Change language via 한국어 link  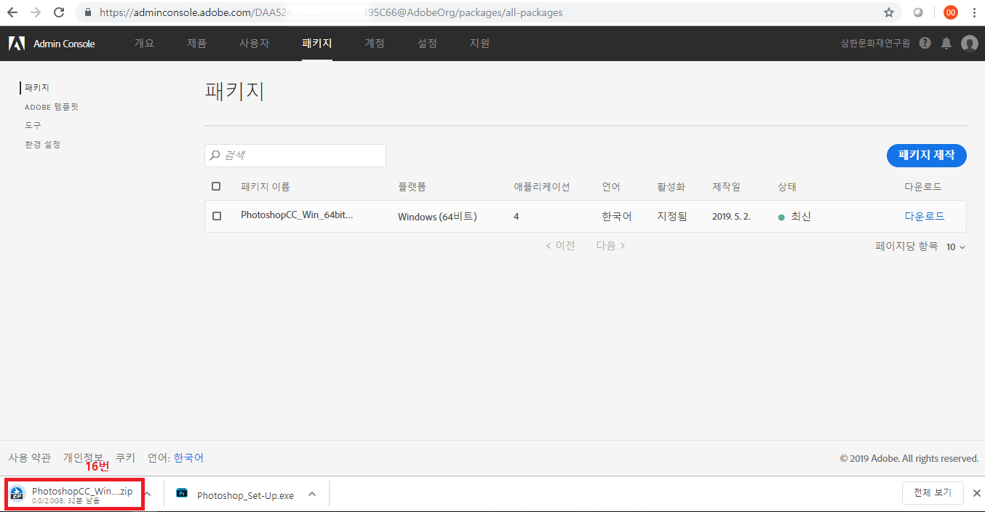click(x=188, y=457)
